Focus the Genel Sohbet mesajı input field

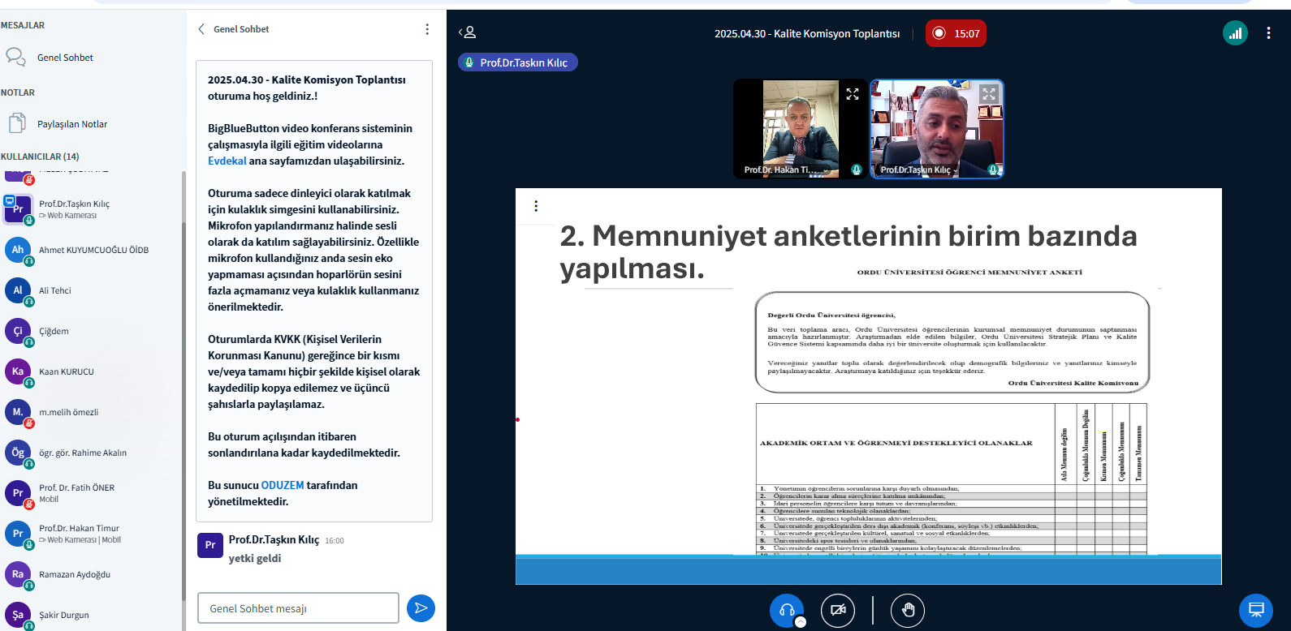click(298, 608)
